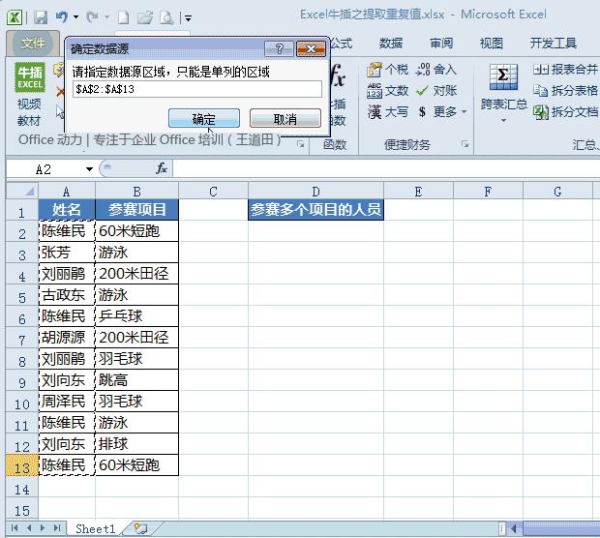Click the formula bar input area
Viewport: 600px width, 538px height.
pos(386,168)
